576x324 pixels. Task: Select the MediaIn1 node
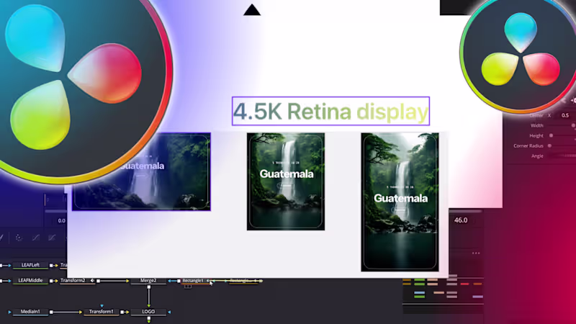[x=30, y=312]
